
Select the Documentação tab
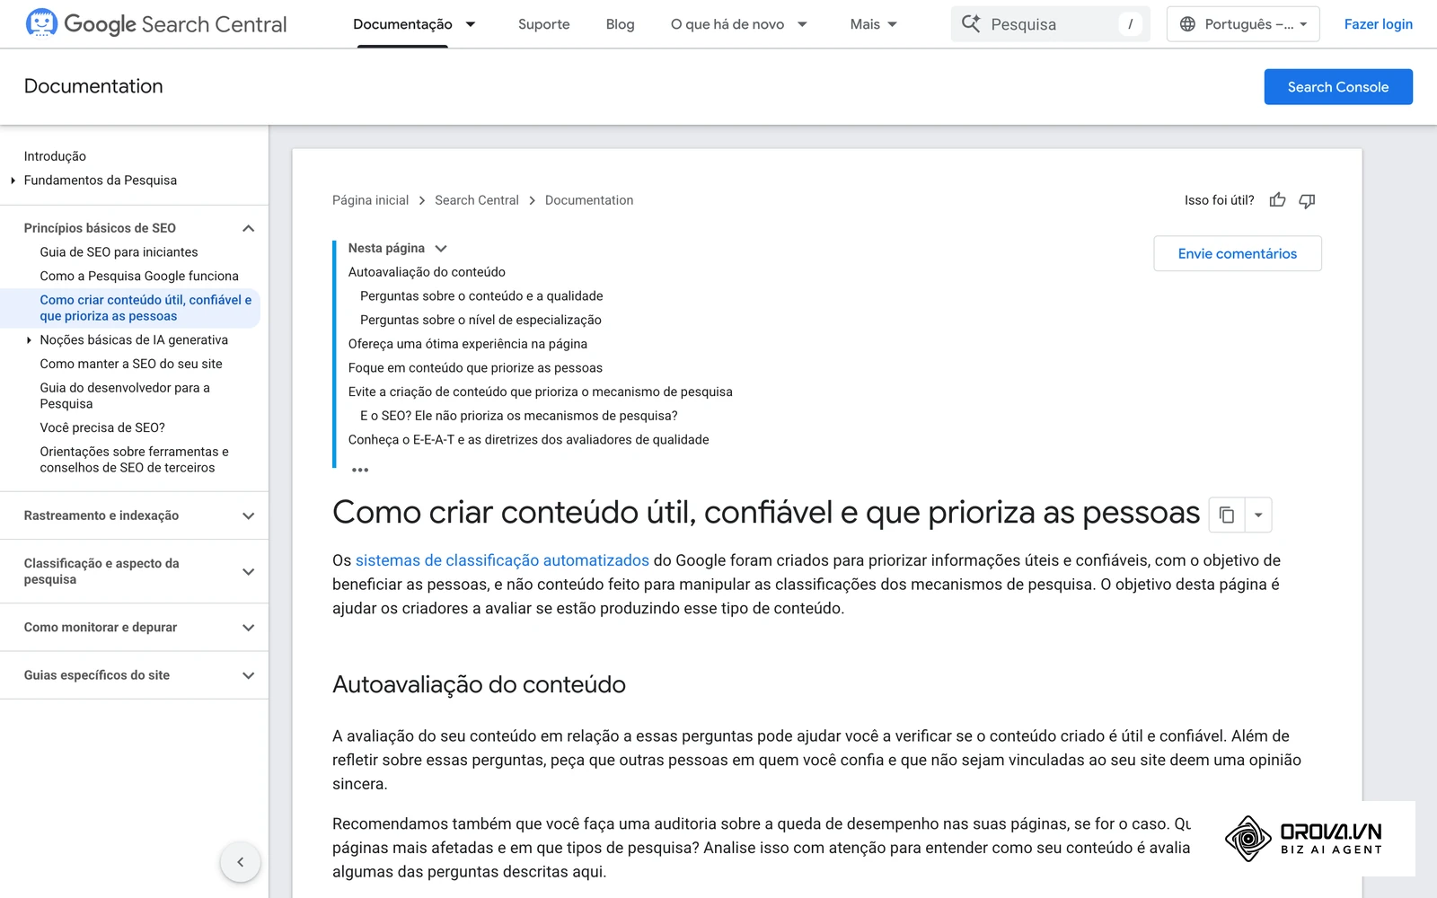click(x=402, y=24)
